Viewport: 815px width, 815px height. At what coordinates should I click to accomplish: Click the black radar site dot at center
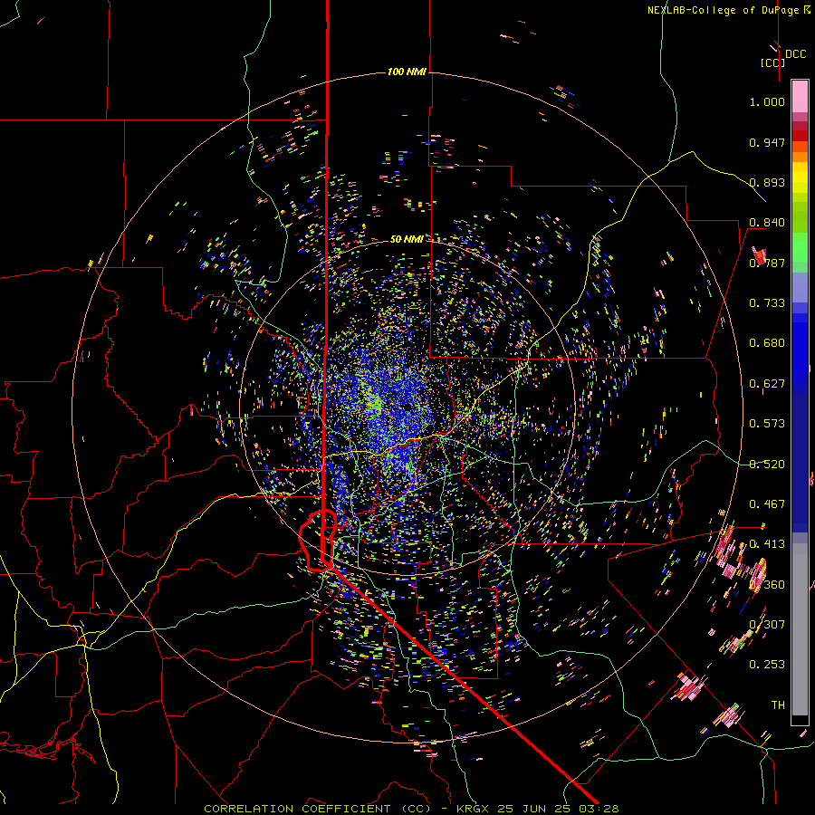(408, 407)
